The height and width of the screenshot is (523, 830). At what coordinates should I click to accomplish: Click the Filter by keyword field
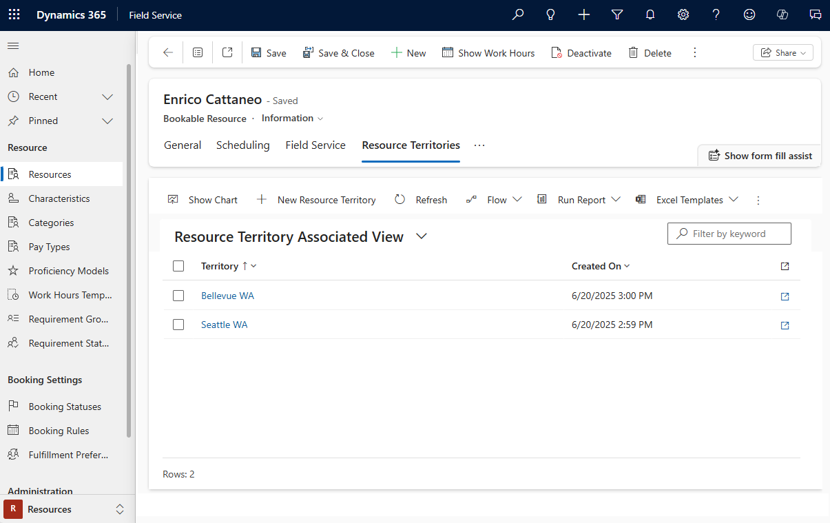(729, 234)
